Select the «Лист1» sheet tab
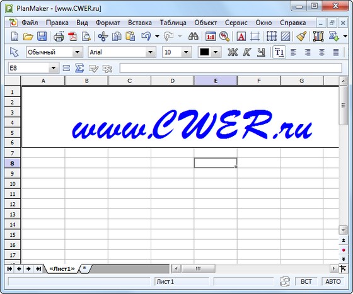This screenshot has height=294, width=353. (62, 269)
